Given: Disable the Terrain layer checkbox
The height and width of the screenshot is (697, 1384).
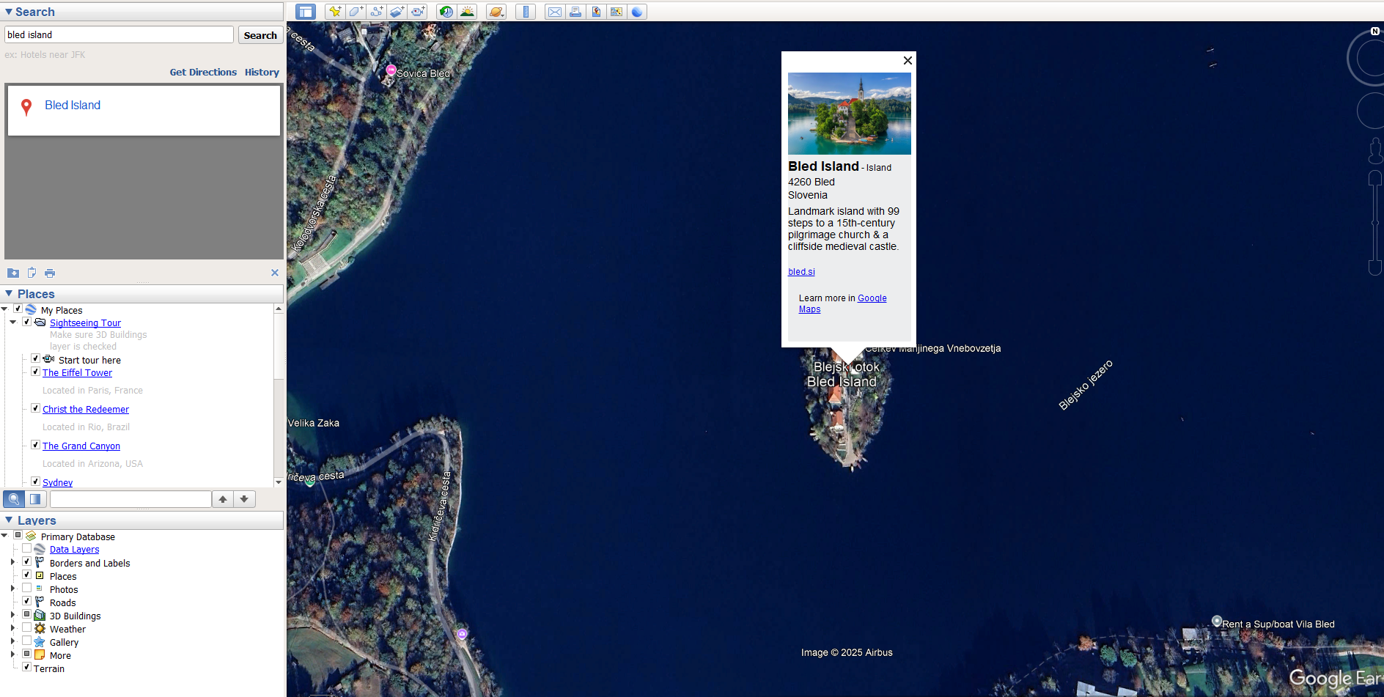Looking at the screenshot, I should [27, 668].
